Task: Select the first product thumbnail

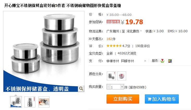Action: [16, 102]
